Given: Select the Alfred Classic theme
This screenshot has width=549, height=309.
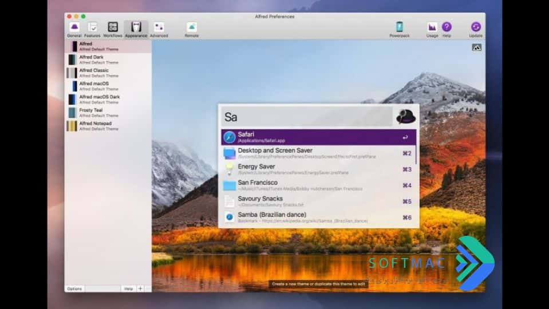Looking at the screenshot, I should 108,73.
